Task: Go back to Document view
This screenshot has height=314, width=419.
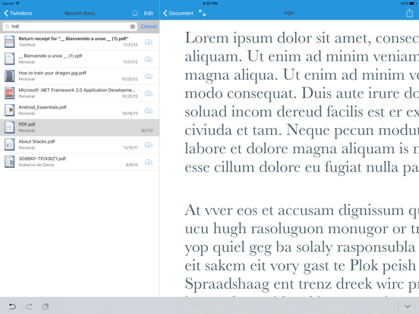Action: tap(178, 13)
